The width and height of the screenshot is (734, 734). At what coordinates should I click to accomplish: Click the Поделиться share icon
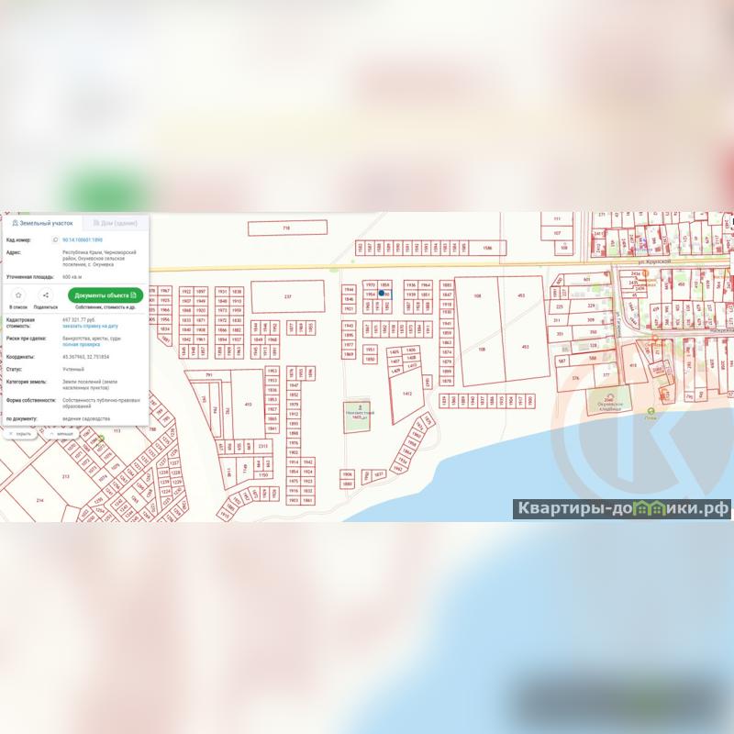pos(46,295)
